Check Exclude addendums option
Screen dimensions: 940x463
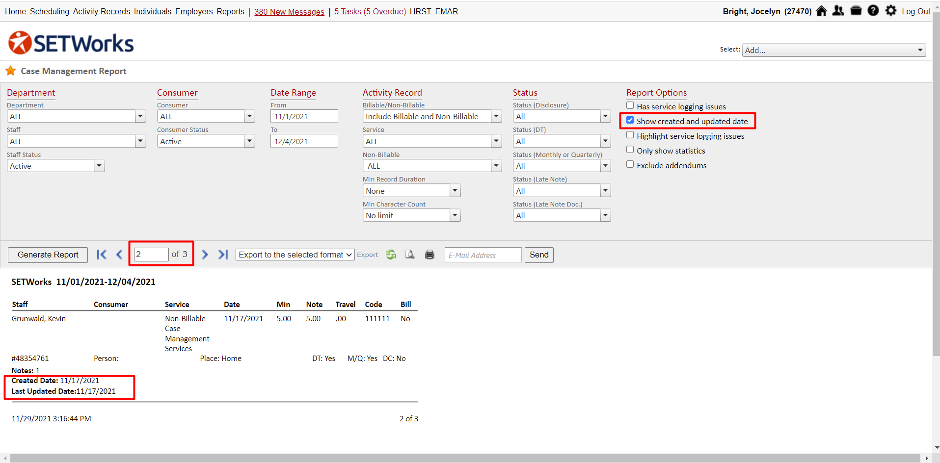point(630,164)
